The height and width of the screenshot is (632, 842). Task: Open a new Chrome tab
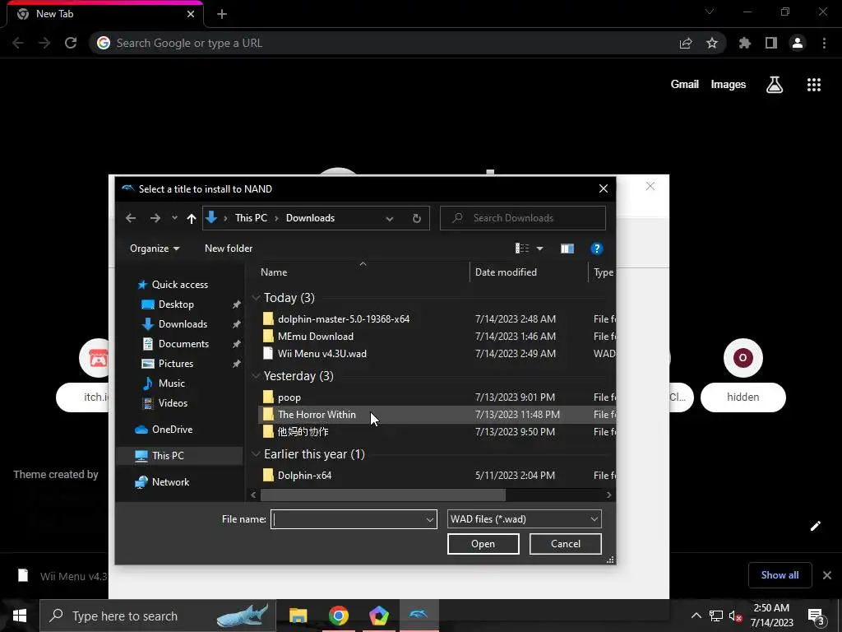[x=222, y=15]
